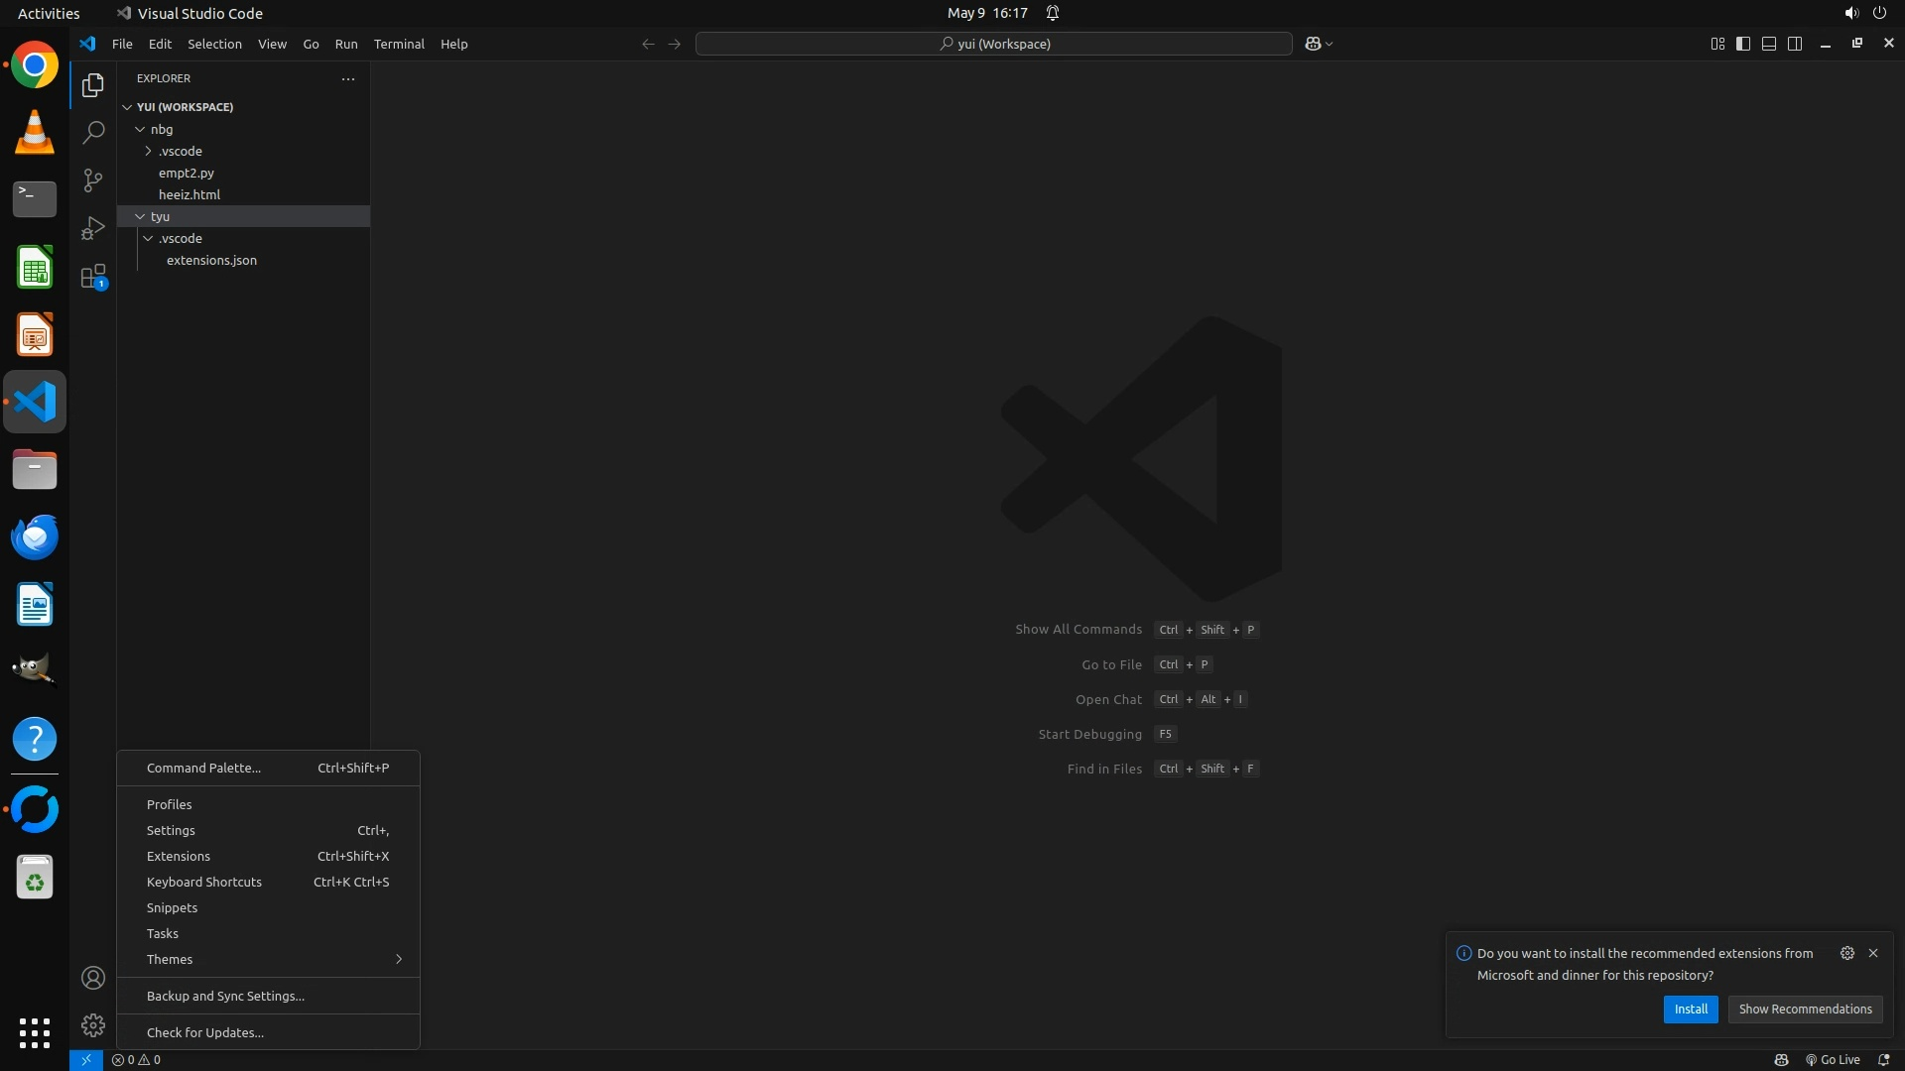Open the Source Control view
The width and height of the screenshot is (1905, 1071).
[93, 179]
